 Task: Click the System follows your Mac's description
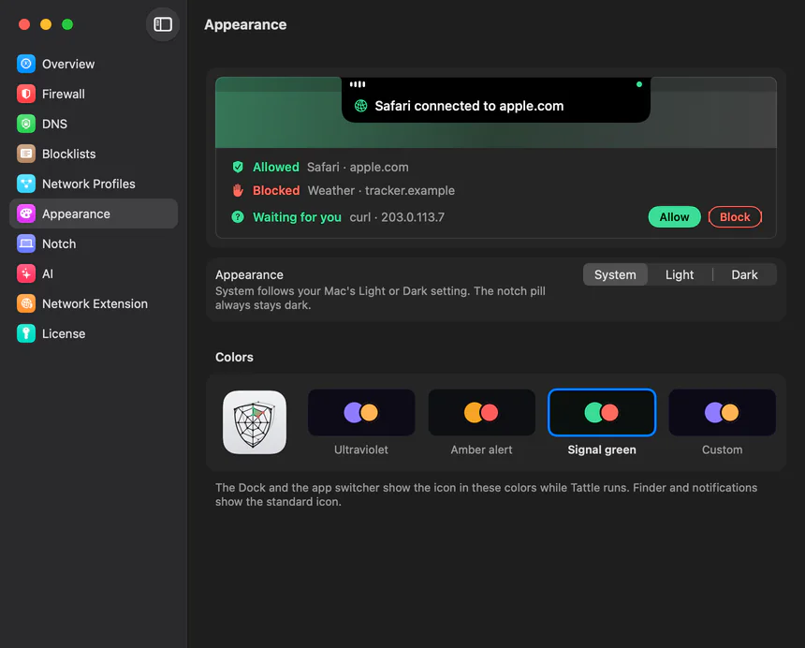coord(380,298)
